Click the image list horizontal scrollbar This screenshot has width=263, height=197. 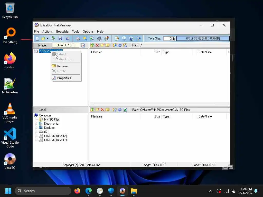tap(154, 104)
